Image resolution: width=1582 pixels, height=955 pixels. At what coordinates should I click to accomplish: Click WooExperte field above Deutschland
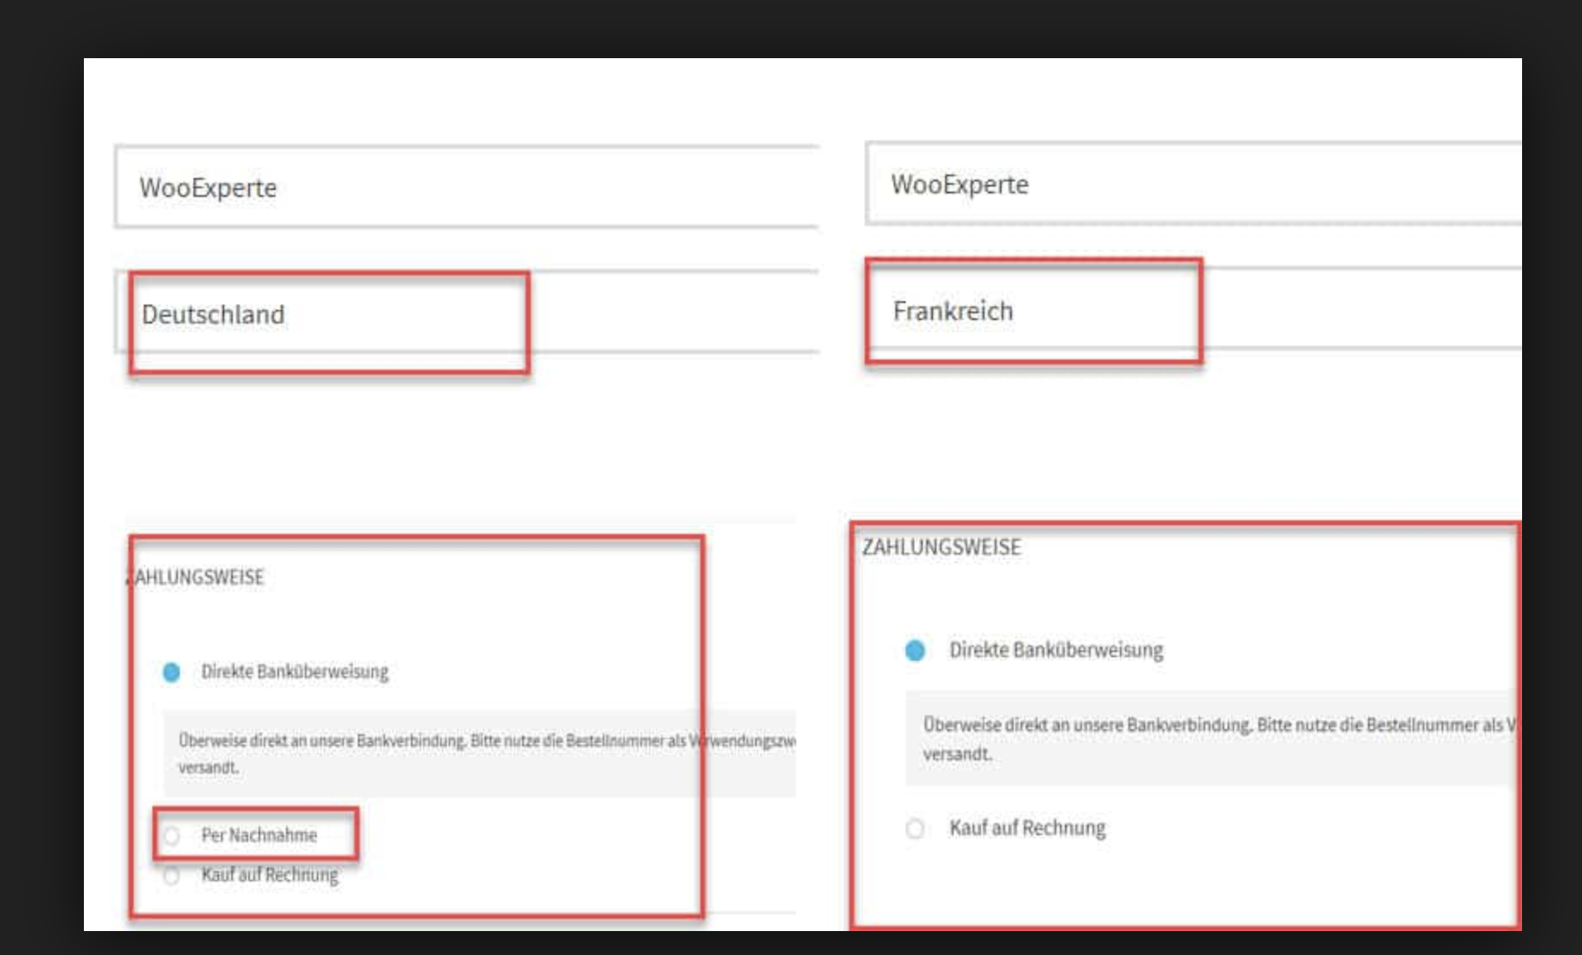click(x=467, y=187)
